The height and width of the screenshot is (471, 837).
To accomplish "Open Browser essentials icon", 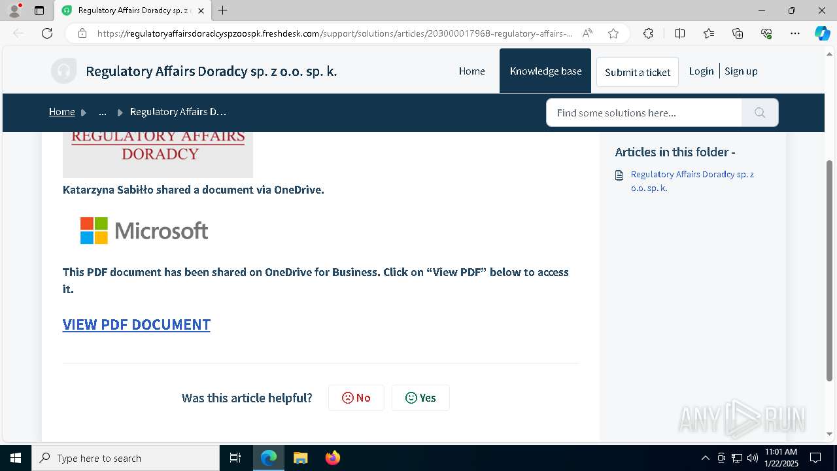I will (766, 33).
